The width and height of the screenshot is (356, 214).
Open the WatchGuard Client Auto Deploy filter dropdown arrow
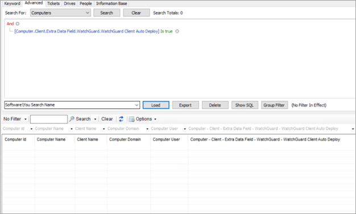click(x=353, y=129)
